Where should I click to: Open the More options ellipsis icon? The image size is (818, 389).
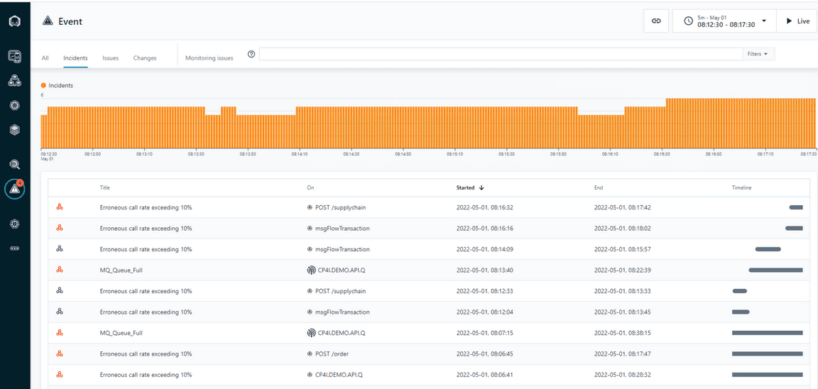[15, 248]
